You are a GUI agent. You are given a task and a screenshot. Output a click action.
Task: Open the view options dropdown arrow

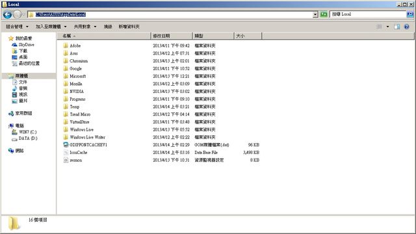(387, 27)
